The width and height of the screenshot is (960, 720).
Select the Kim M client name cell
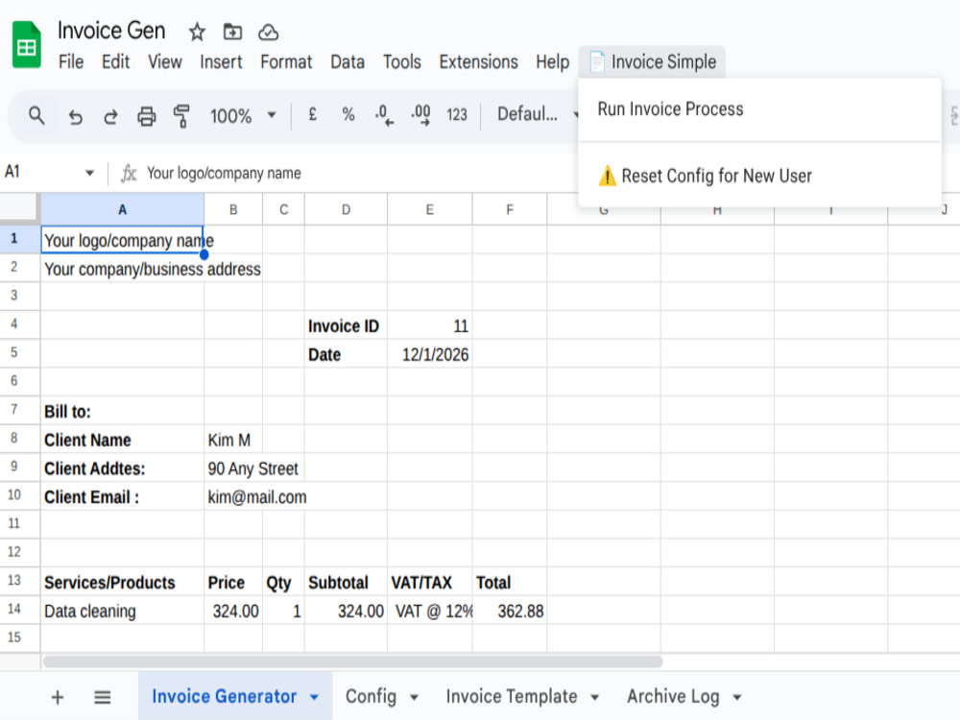[233, 440]
